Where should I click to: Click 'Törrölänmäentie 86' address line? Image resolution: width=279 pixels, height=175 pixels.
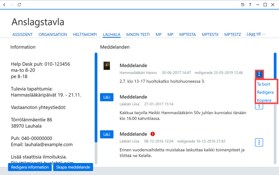click(32, 120)
